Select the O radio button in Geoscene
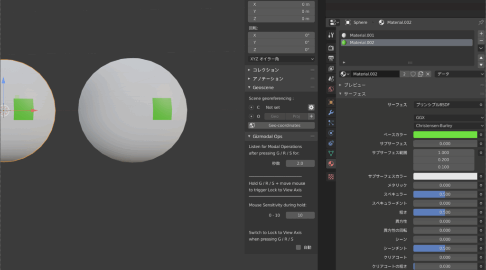This screenshot has width=486, height=270. [x=251, y=116]
